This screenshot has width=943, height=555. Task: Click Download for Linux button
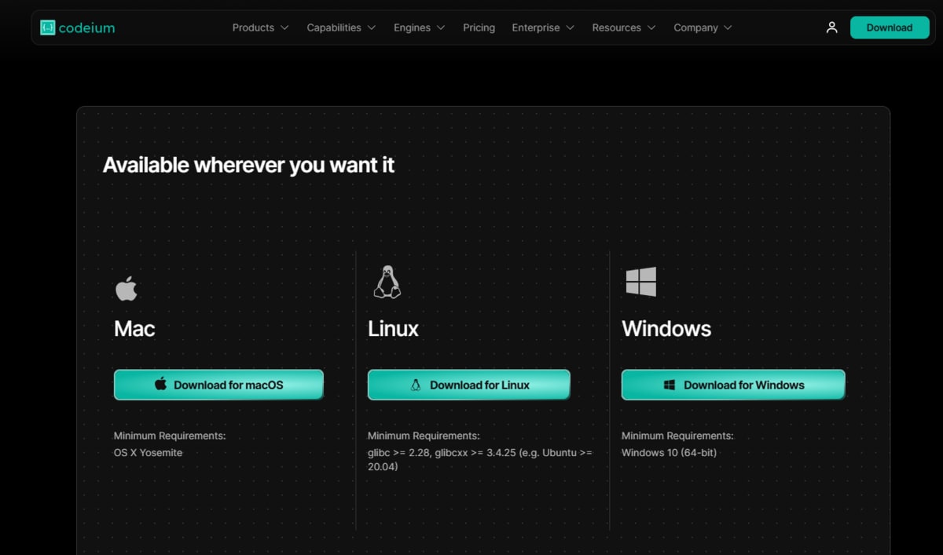pyautogui.click(x=469, y=385)
